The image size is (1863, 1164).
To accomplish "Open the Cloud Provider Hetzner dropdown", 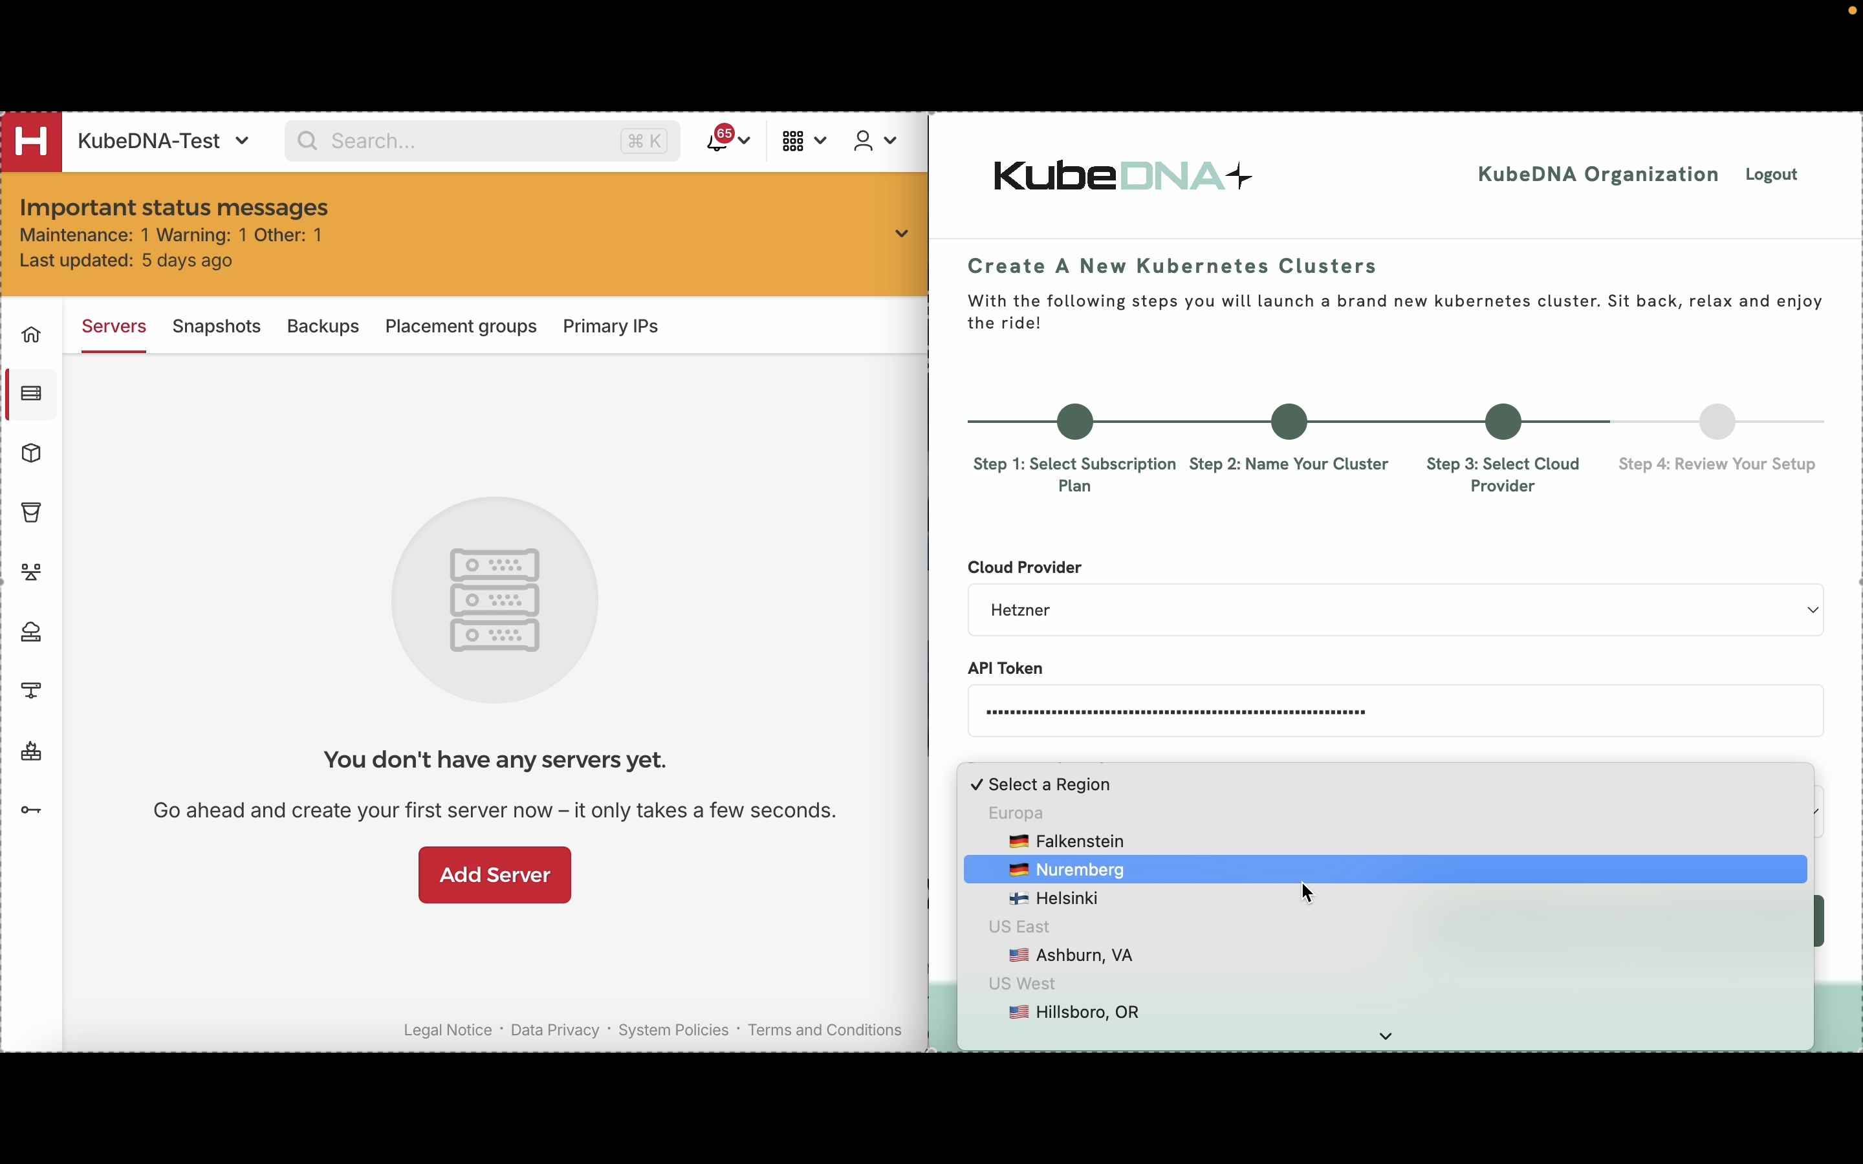I will [x=1395, y=610].
